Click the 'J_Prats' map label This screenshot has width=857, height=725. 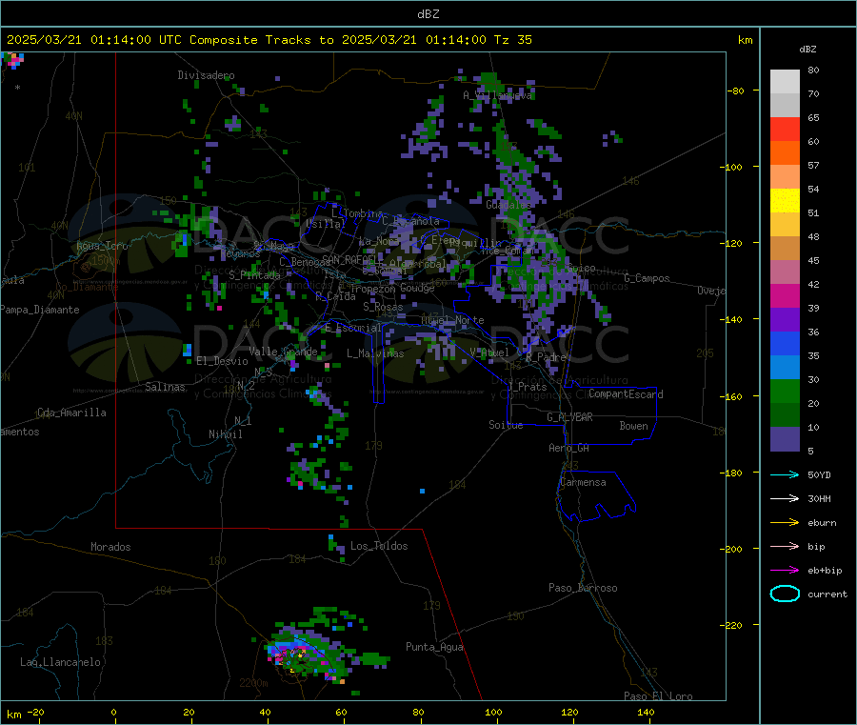click(x=528, y=387)
